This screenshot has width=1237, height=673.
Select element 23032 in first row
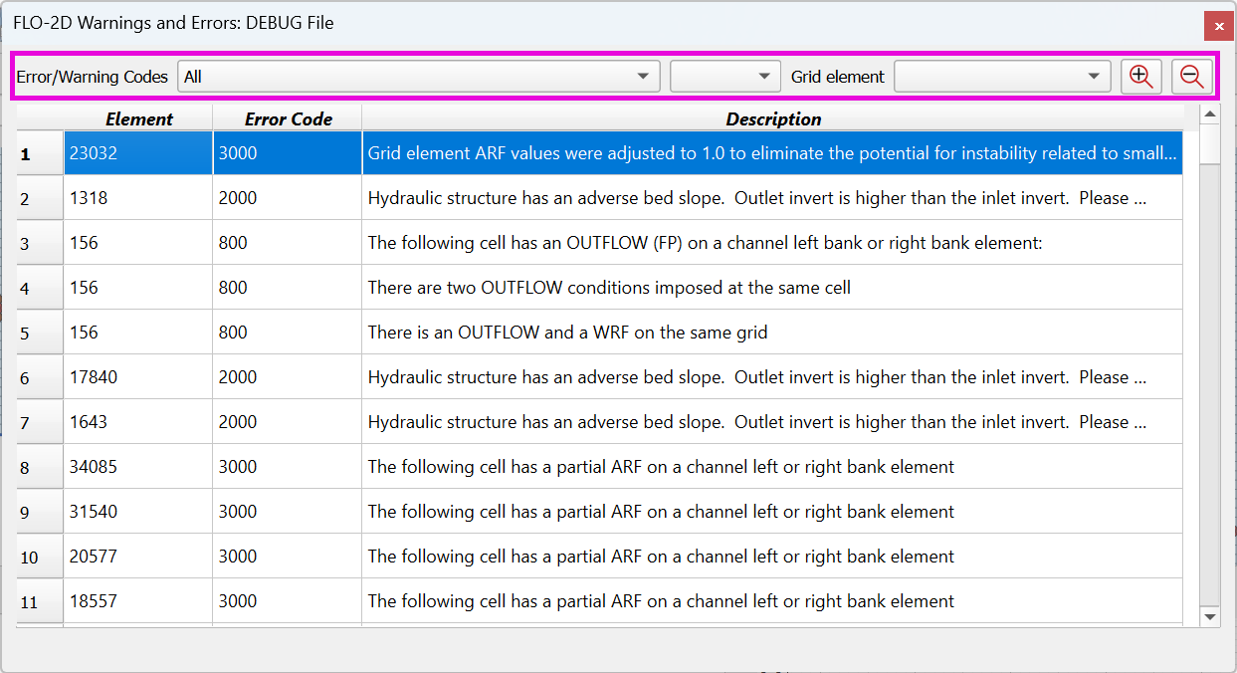pyautogui.click(x=137, y=153)
